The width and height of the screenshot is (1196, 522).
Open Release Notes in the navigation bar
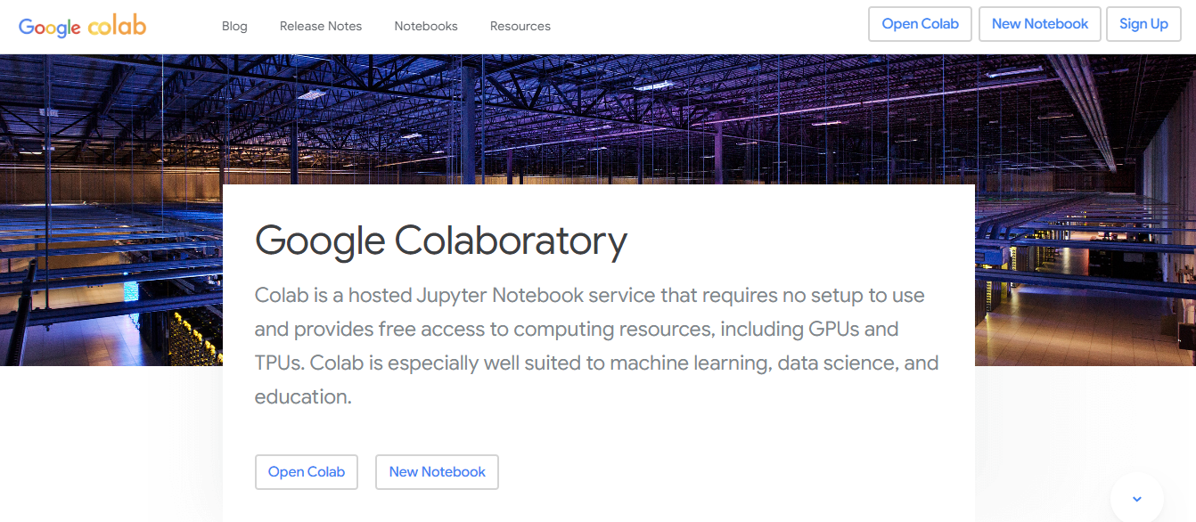point(321,26)
